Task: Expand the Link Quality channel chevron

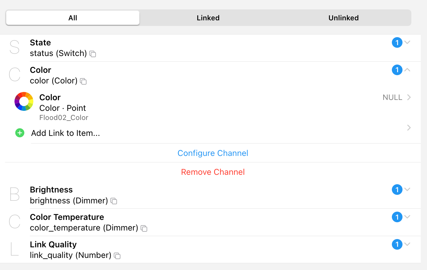Action: (x=408, y=244)
